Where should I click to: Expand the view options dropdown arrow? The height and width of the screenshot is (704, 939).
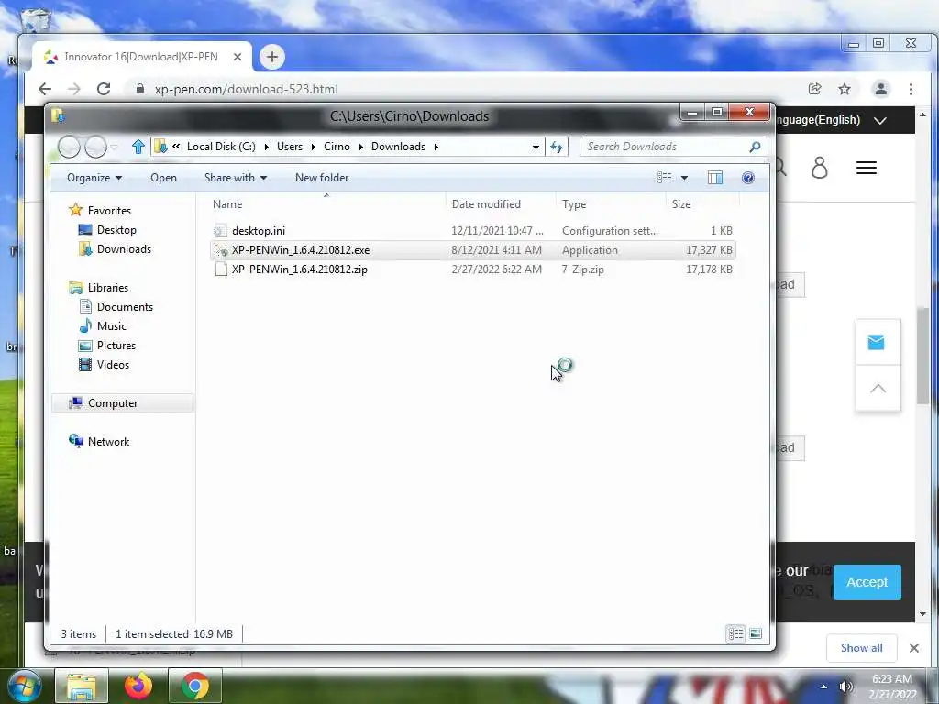pyautogui.click(x=684, y=178)
